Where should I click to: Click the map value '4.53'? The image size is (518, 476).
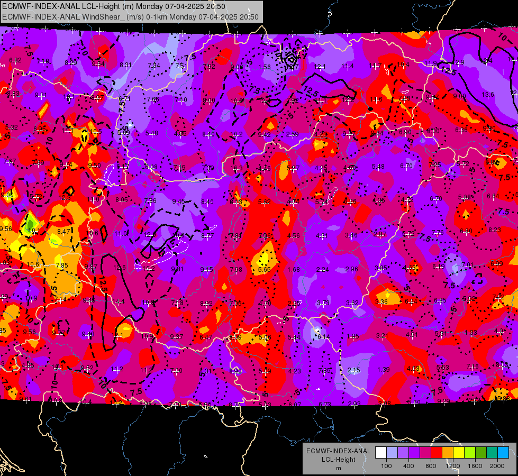click(413, 368)
